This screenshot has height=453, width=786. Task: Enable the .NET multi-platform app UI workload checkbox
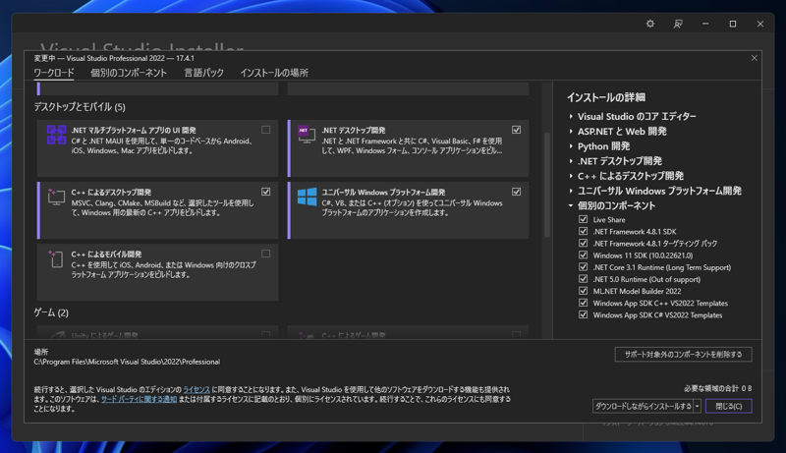coord(265,130)
